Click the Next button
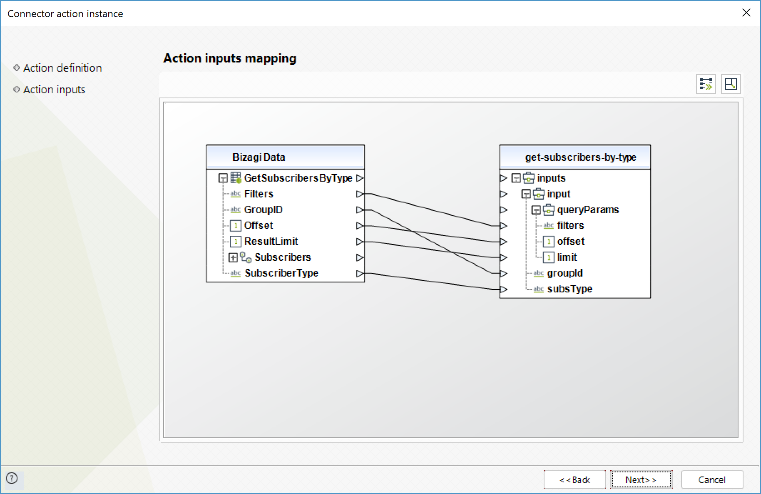Image resolution: width=761 pixels, height=494 pixels. (641, 480)
